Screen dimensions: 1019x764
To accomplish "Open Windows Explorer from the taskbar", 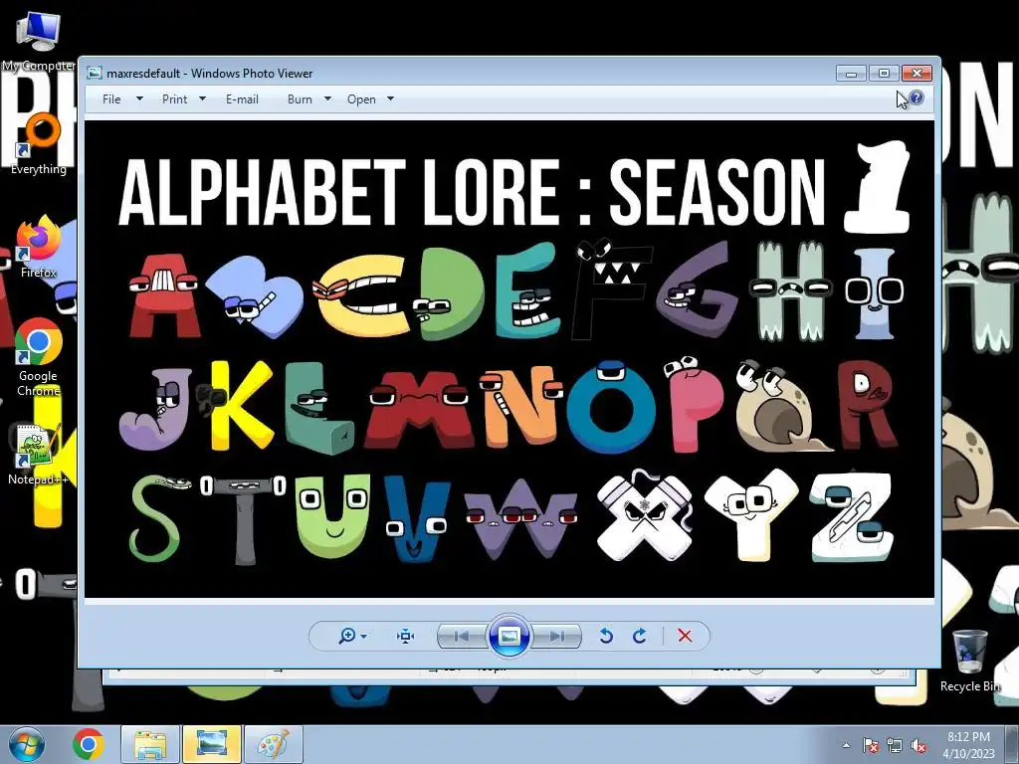I will 150,744.
